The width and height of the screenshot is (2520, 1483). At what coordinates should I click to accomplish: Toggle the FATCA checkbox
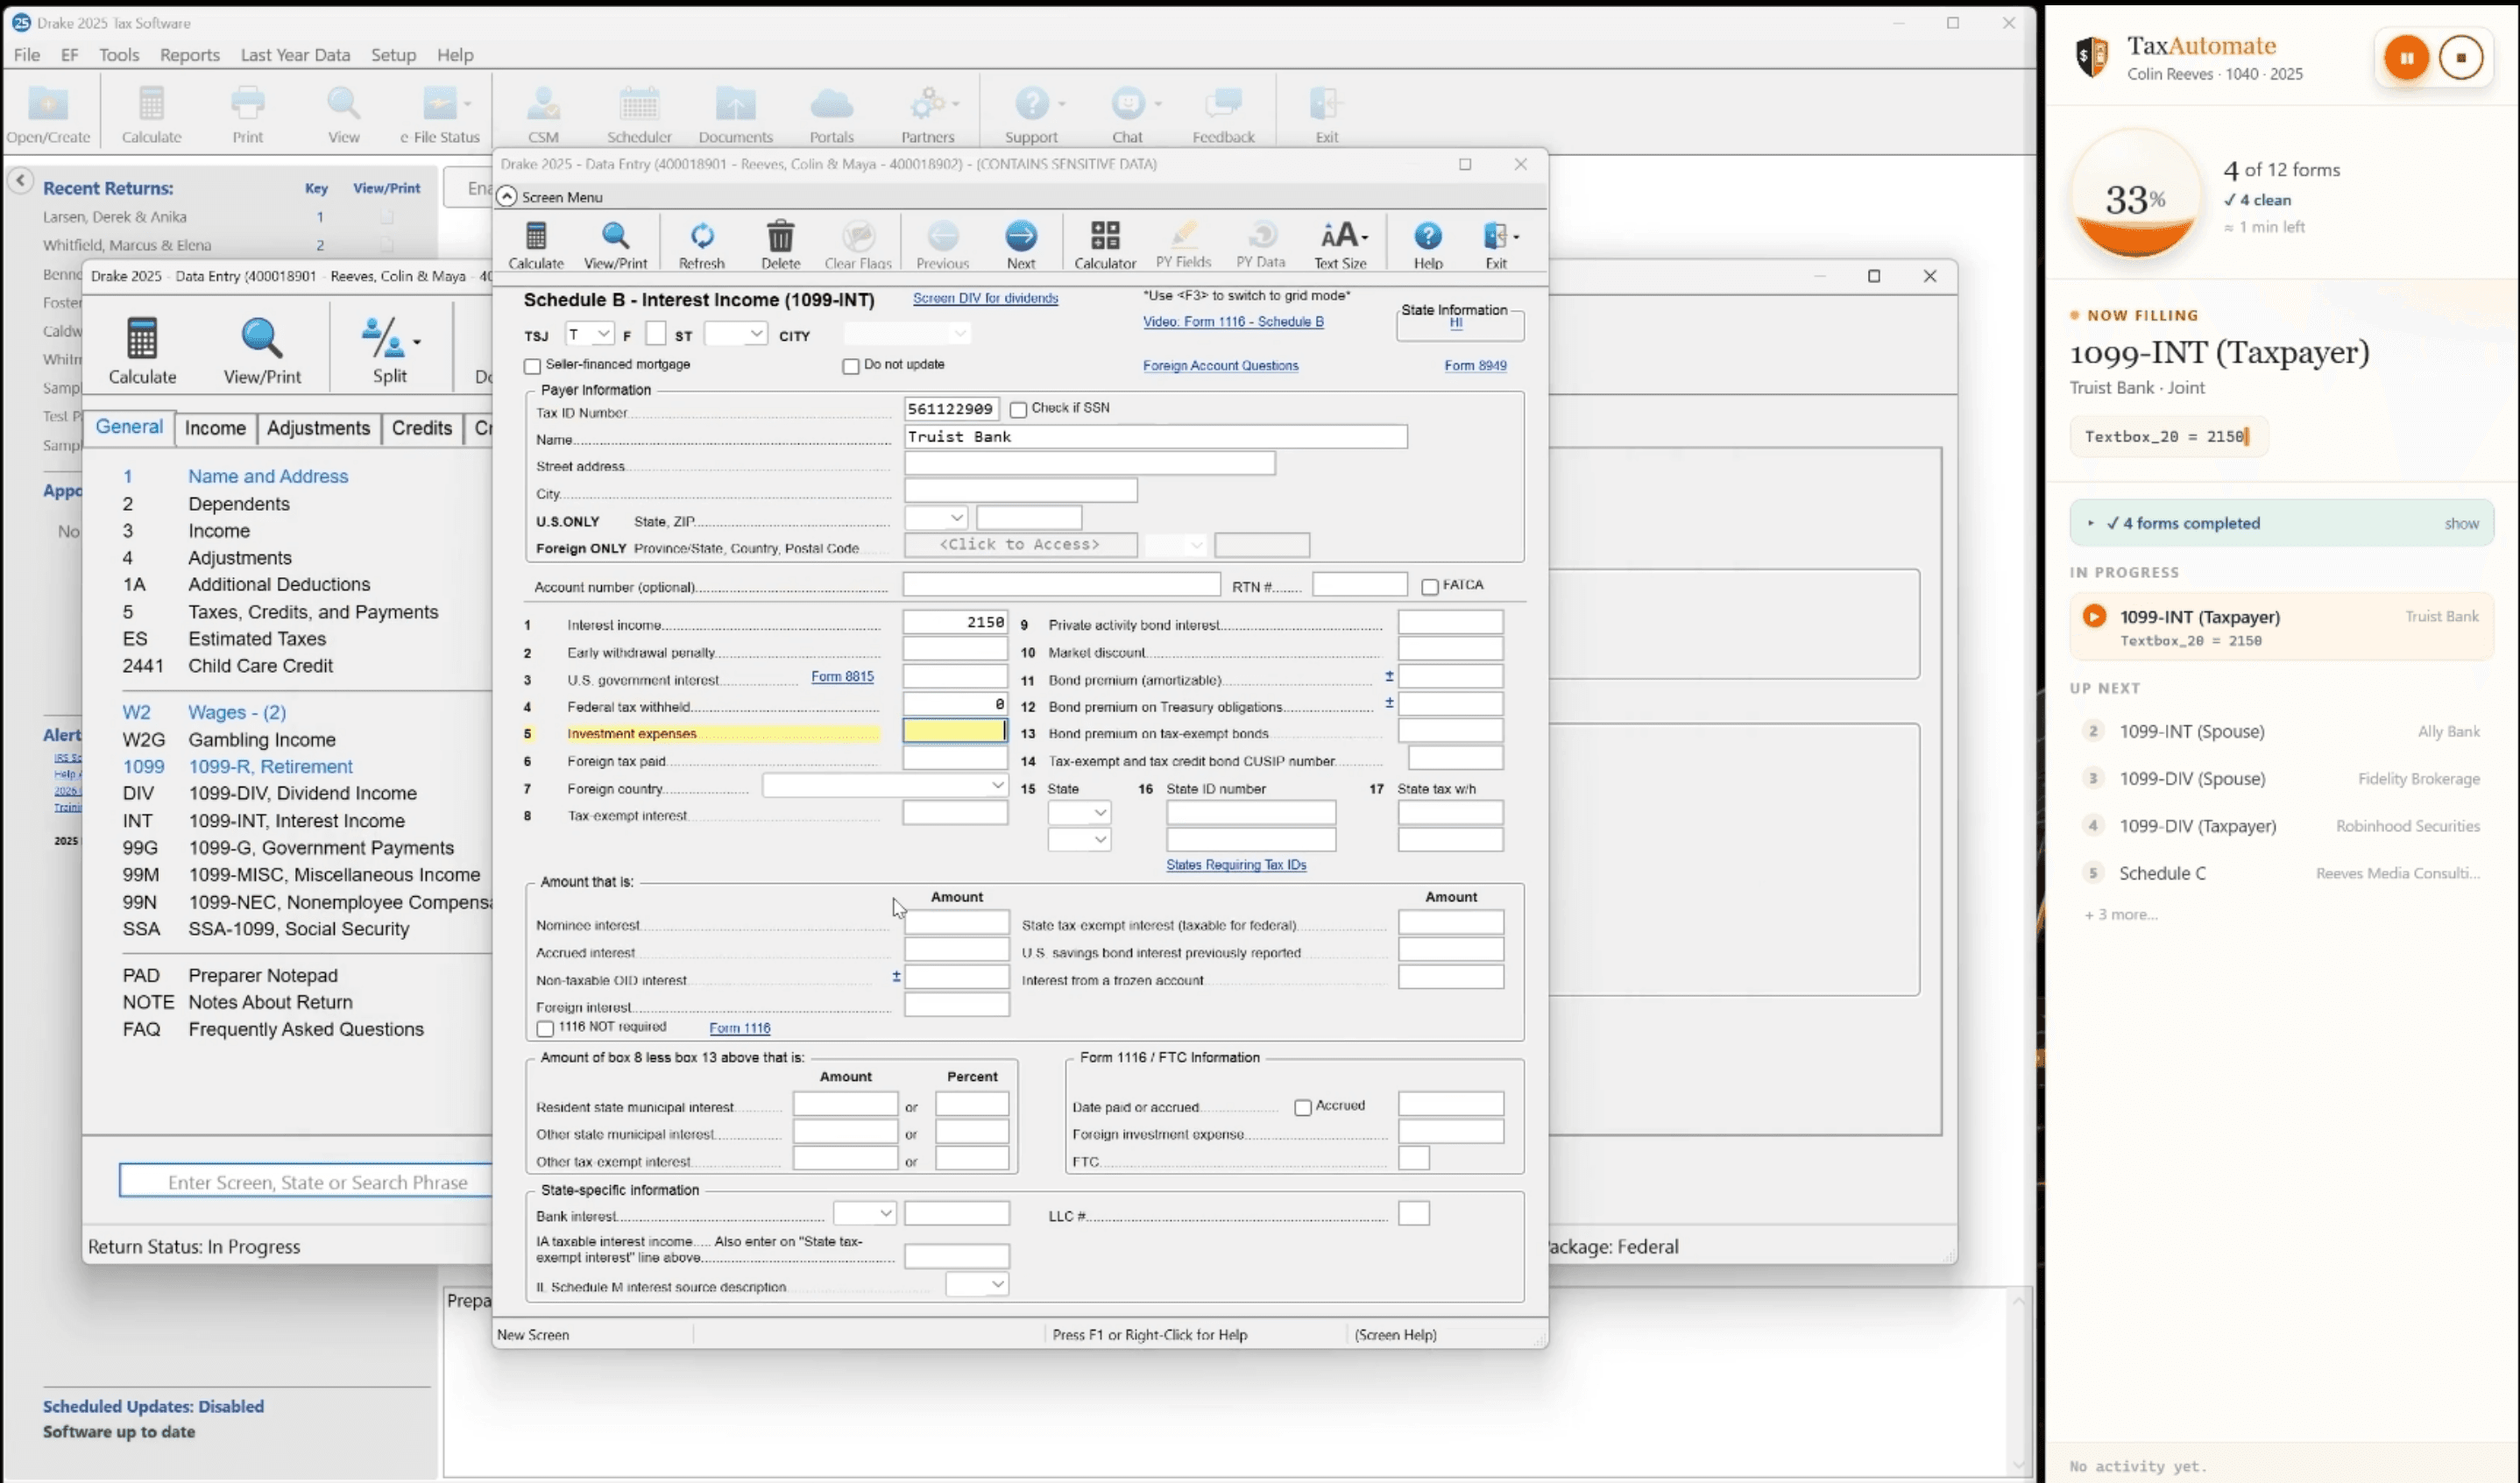tap(1430, 587)
